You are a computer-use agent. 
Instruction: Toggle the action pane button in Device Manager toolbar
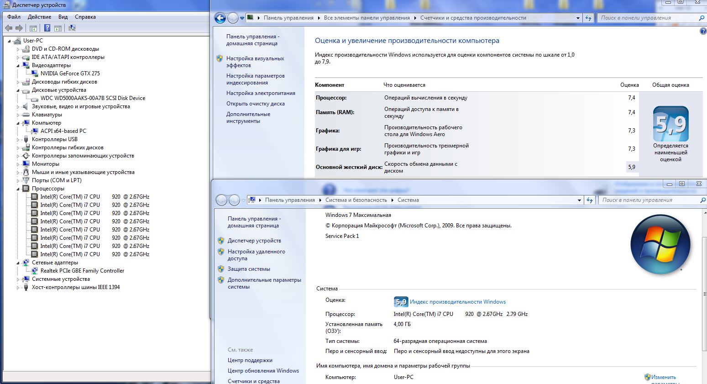pos(58,28)
